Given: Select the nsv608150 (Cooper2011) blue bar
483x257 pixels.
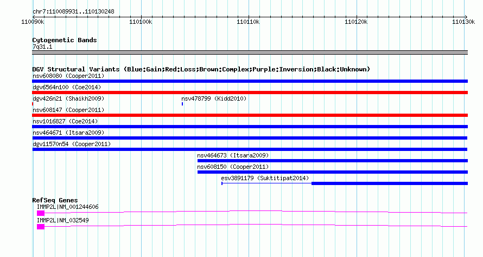Looking at the screenshot, I should tap(333, 172).
